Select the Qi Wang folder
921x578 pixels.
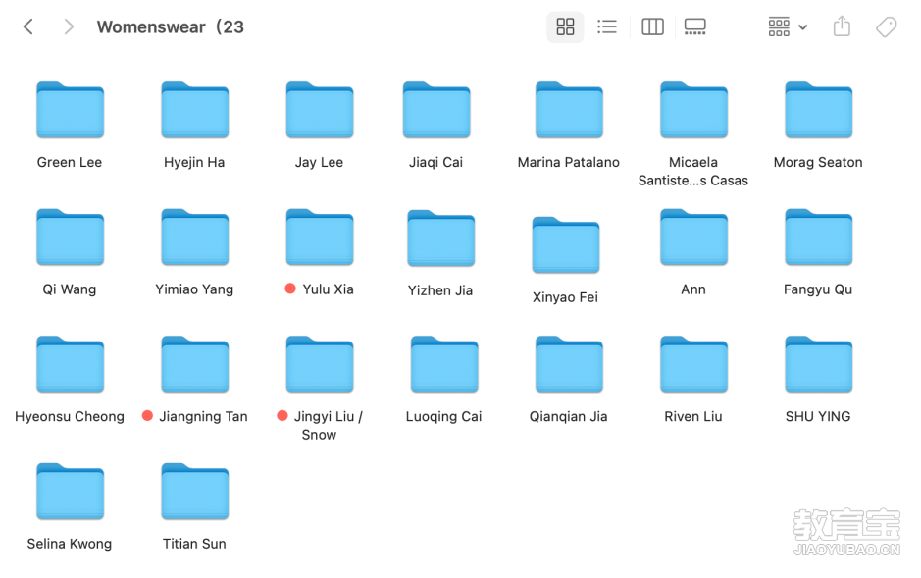click(x=70, y=237)
